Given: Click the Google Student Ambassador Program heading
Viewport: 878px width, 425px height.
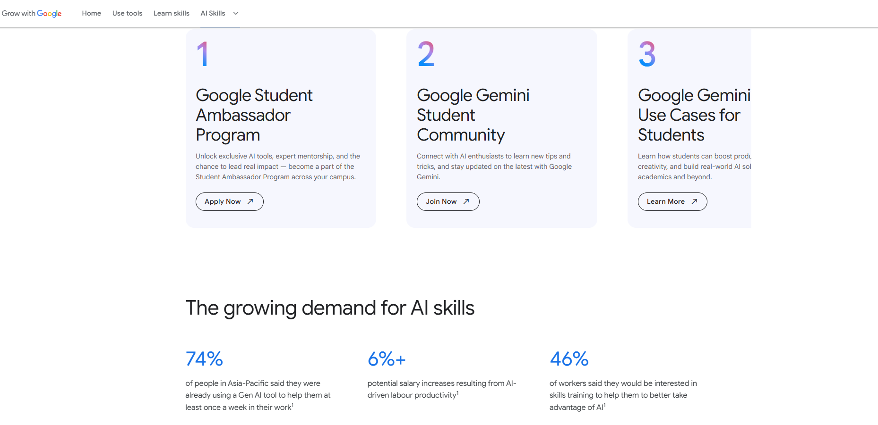Looking at the screenshot, I should click(254, 115).
